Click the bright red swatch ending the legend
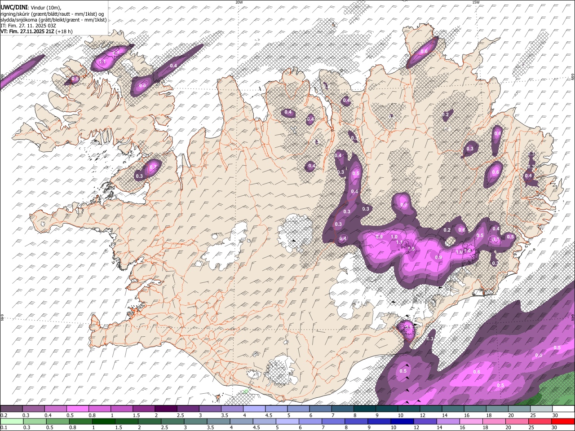This screenshot has width=575, height=431. tap(562, 421)
